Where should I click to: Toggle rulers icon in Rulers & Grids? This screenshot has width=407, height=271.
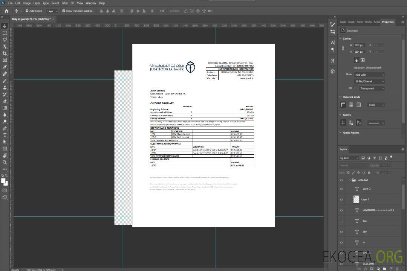point(343,105)
